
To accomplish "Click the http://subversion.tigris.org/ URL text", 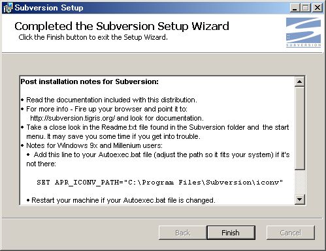I will tap(73, 118).
